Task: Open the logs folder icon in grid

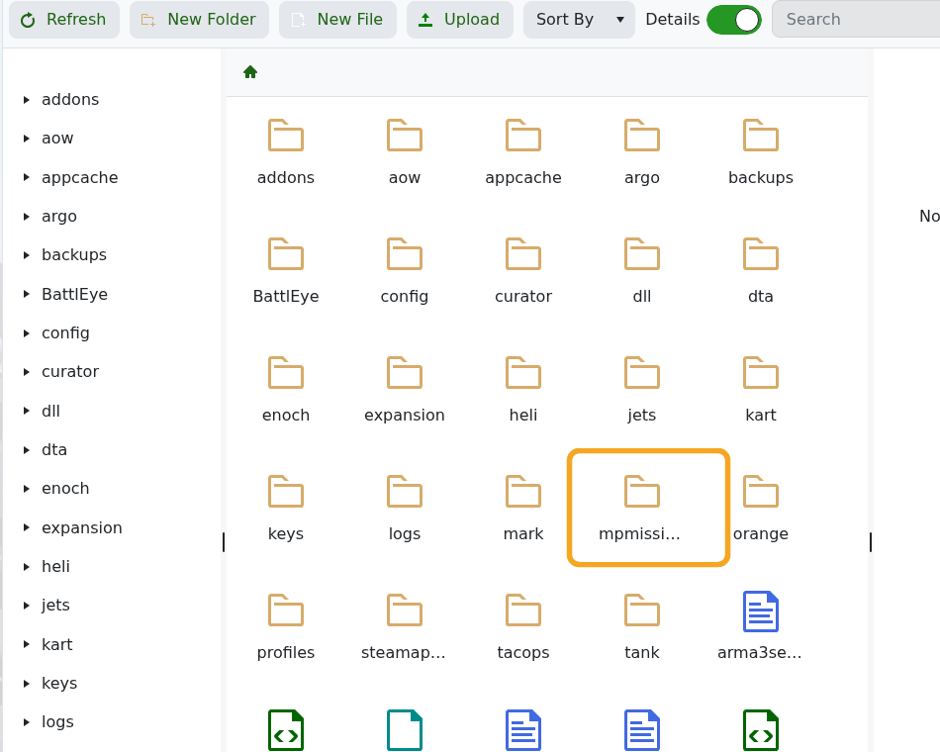Action: (x=405, y=491)
